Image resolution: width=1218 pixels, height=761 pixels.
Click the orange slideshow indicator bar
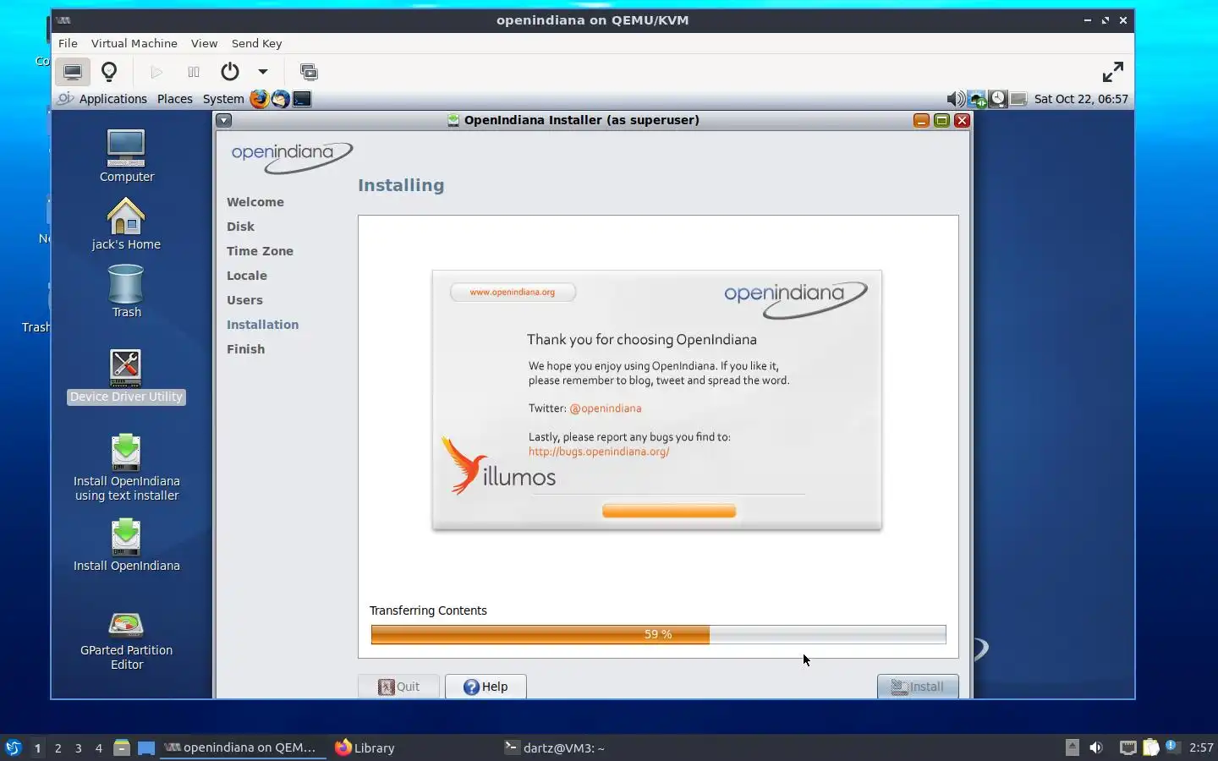pyautogui.click(x=669, y=511)
